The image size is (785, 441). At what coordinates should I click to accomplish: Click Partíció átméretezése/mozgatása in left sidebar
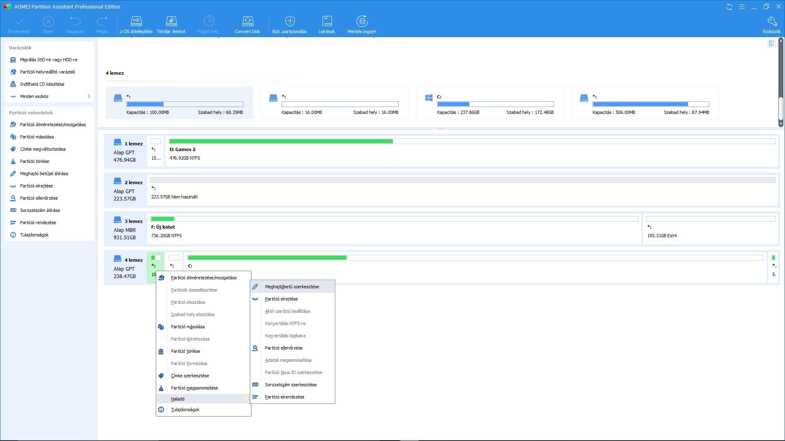click(53, 125)
